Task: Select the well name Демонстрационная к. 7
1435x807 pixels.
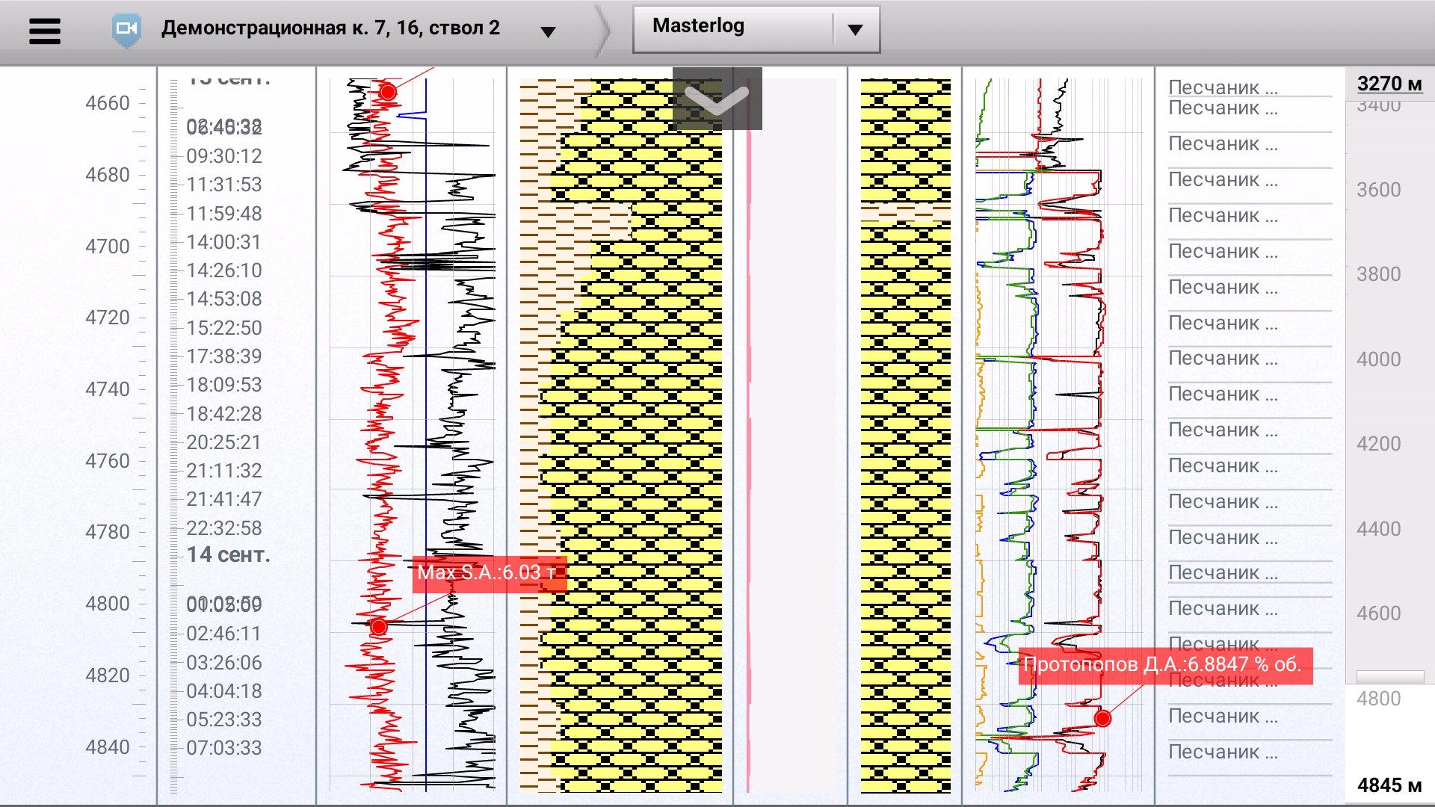Action: (330, 28)
